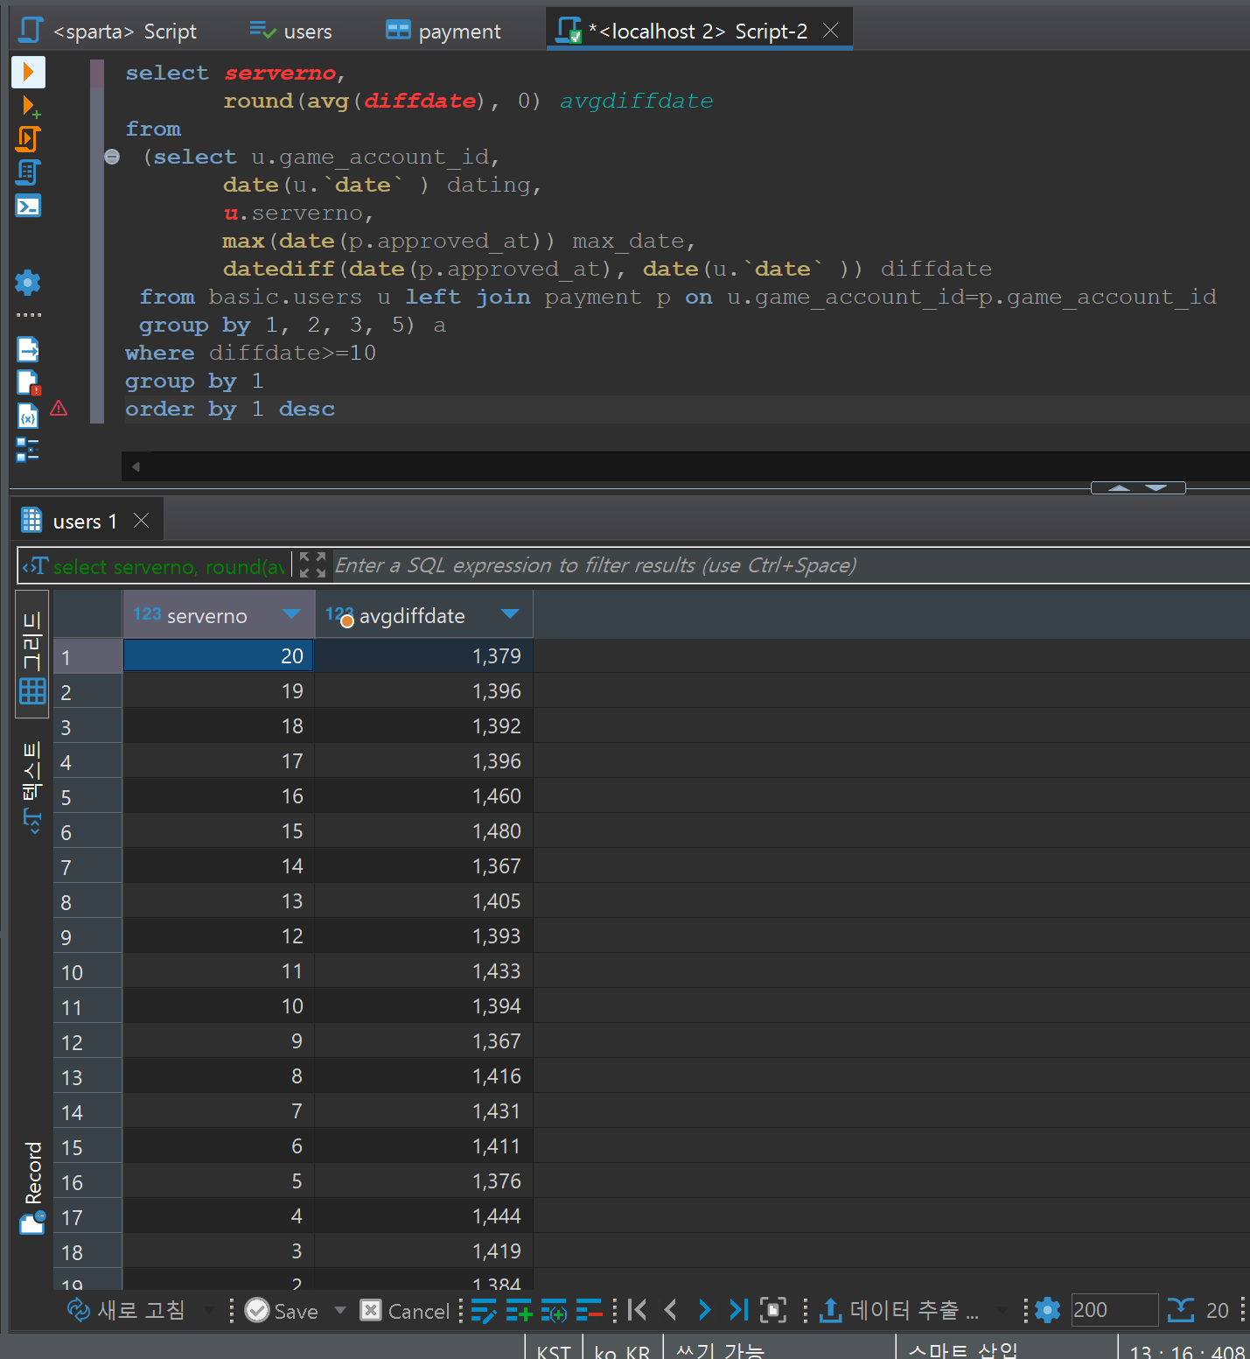Show the output panel with the arrow document icon
The height and width of the screenshot is (1359, 1250).
pos(28,349)
